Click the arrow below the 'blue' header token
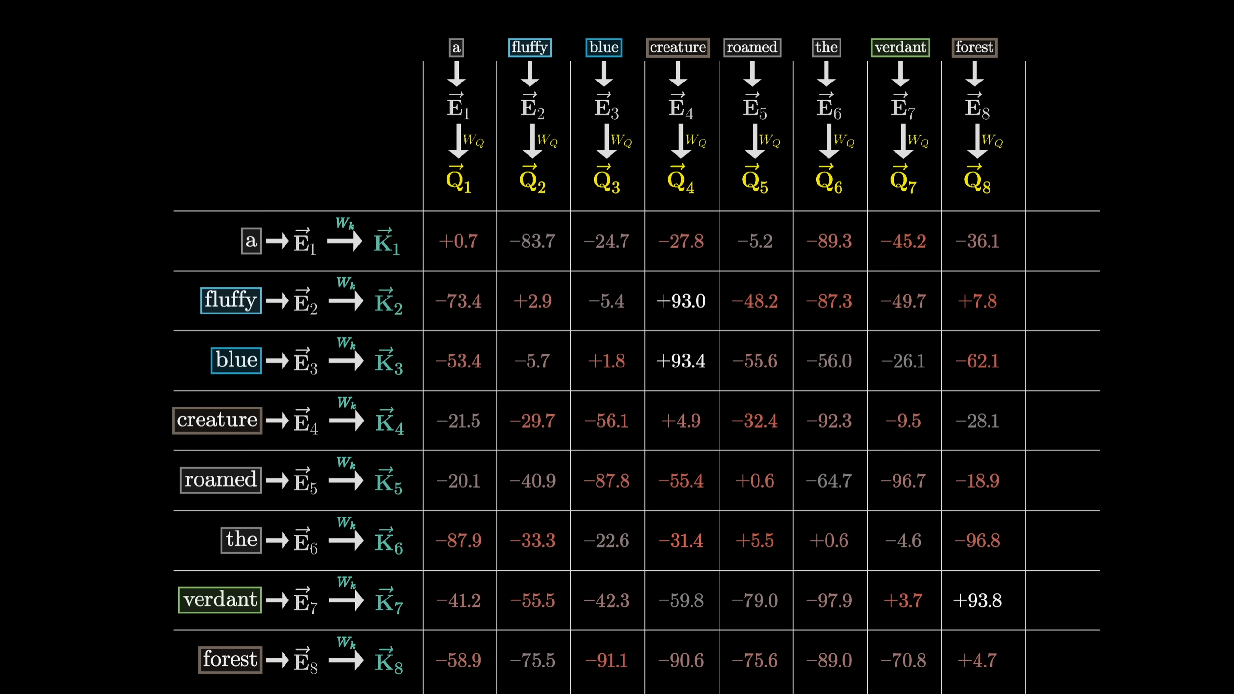1234x694 pixels. pos(604,74)
